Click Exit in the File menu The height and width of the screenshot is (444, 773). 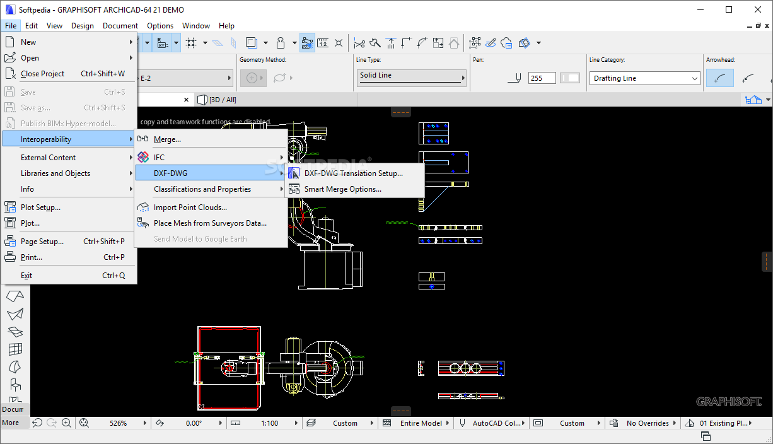point(69,276)
